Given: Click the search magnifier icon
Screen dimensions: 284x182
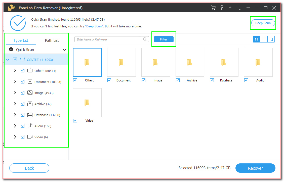Looking at the screenshot, I should tap(145, 39).
